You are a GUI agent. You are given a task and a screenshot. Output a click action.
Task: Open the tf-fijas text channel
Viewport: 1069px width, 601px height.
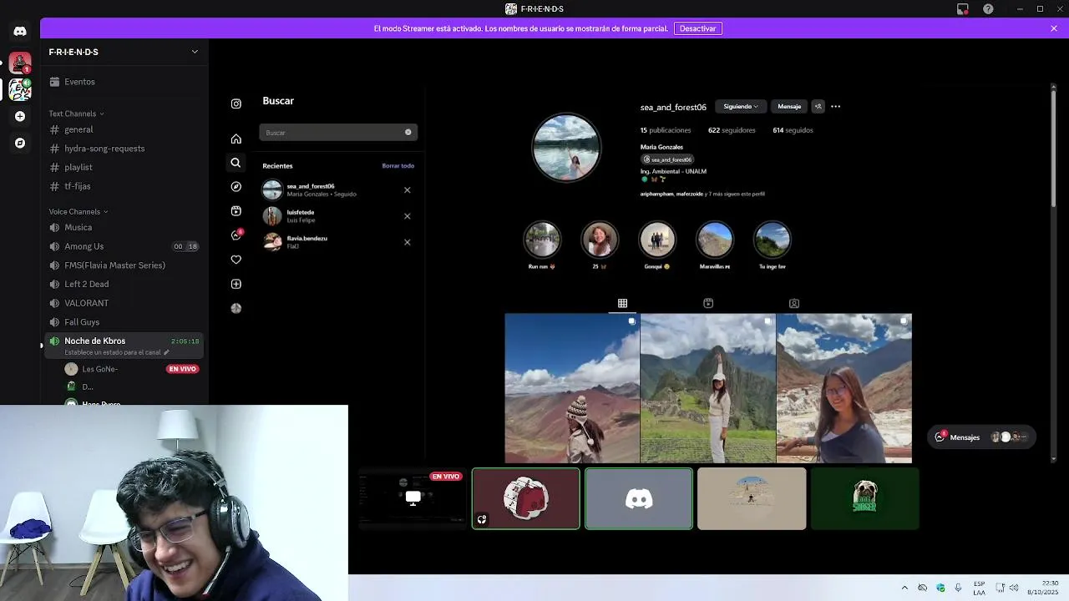pyautogui.click(x=125, y=186)
